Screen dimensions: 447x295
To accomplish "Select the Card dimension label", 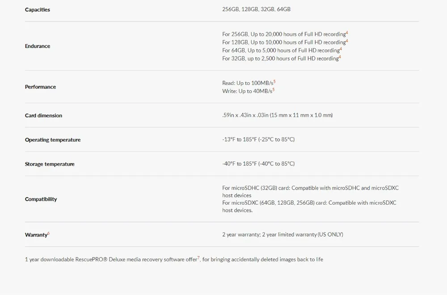I will (43, 115).
